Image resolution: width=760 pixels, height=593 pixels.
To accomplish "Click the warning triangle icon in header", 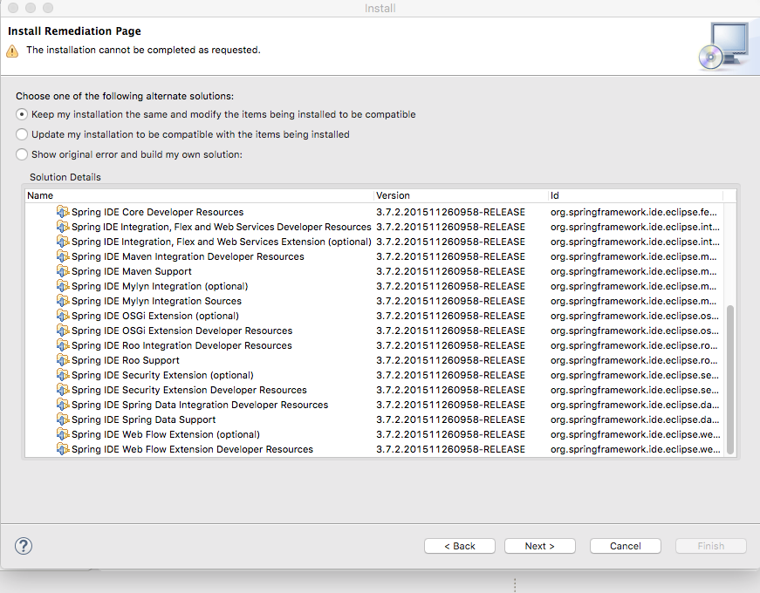I will (12, 51).
